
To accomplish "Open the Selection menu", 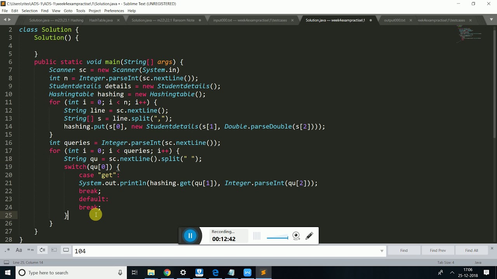I will [30, 11].
